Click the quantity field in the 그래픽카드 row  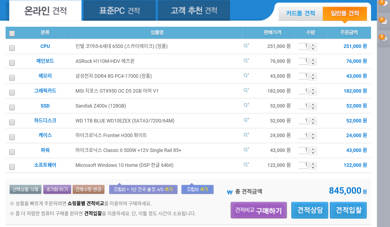pyautogui.click(x=303, y=91)
